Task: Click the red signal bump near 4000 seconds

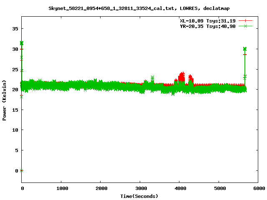Action: [182, 77]
